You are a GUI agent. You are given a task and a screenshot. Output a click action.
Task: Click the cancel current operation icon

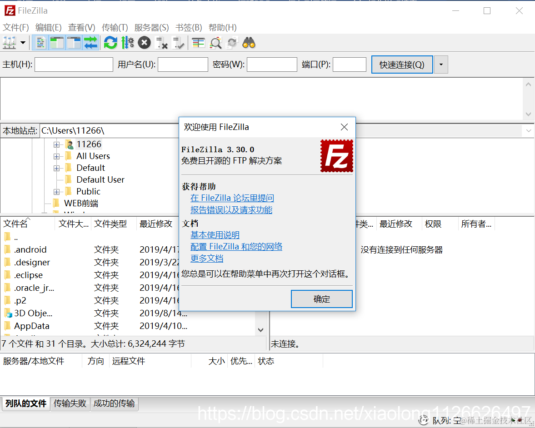[145, 43]
